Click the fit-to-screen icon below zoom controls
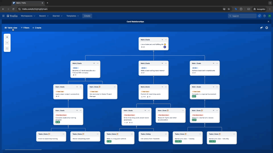This screenshot has width=273, height=153. tap(7, 48)
